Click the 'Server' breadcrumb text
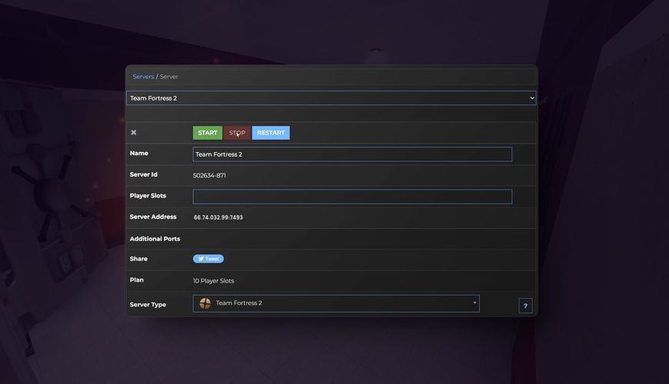This screenshot has width=669, height=384. [x=169, y=77]
